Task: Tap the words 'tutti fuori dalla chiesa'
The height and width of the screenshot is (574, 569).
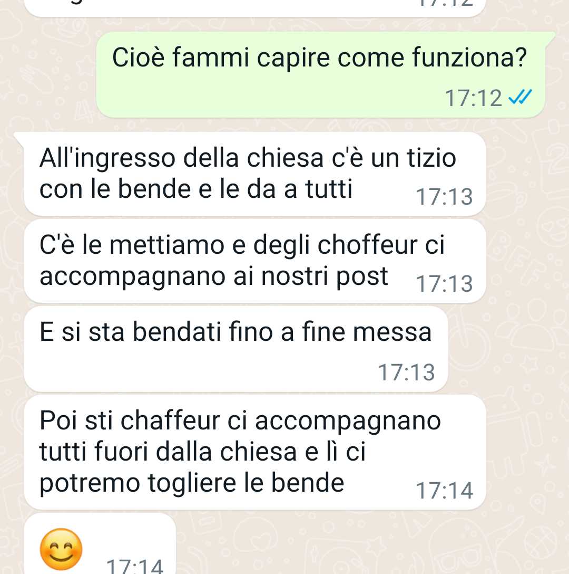Action: (x=168, y=452)
